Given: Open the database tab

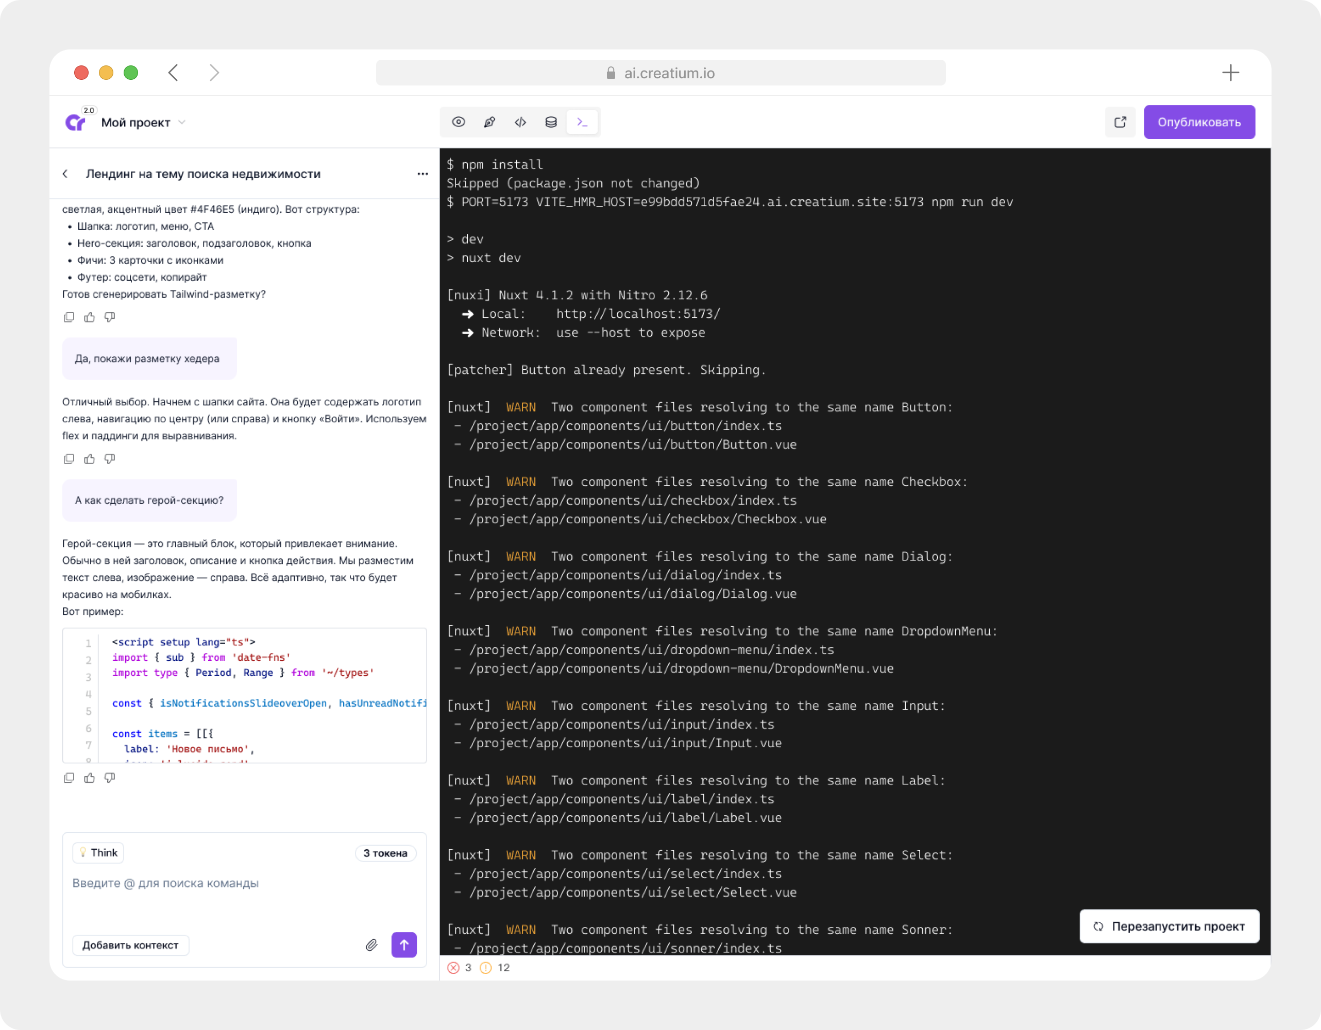Looking at the screenshot, I should point(551,122).
